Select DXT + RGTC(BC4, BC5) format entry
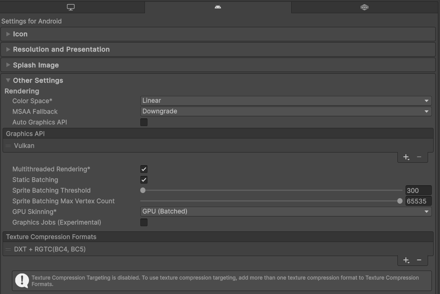This screenshot has width=440, height=294. coord(218,249)
